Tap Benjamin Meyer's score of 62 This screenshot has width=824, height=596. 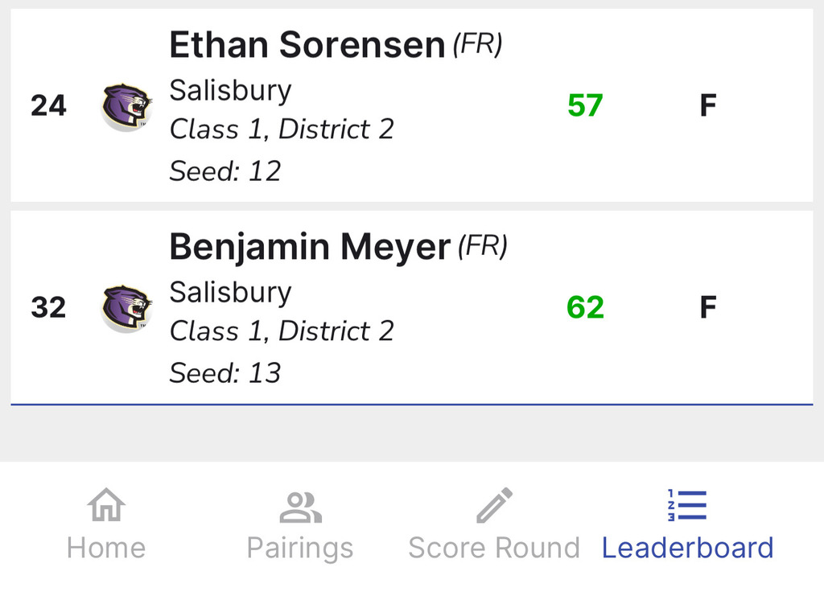(585, 307)
